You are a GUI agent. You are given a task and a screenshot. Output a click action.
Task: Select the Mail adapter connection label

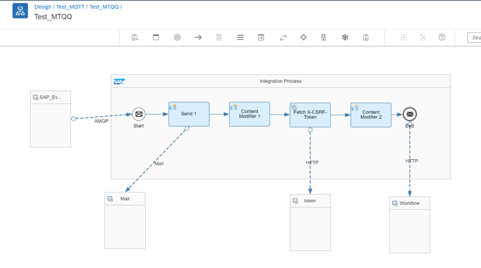[159, 164]
